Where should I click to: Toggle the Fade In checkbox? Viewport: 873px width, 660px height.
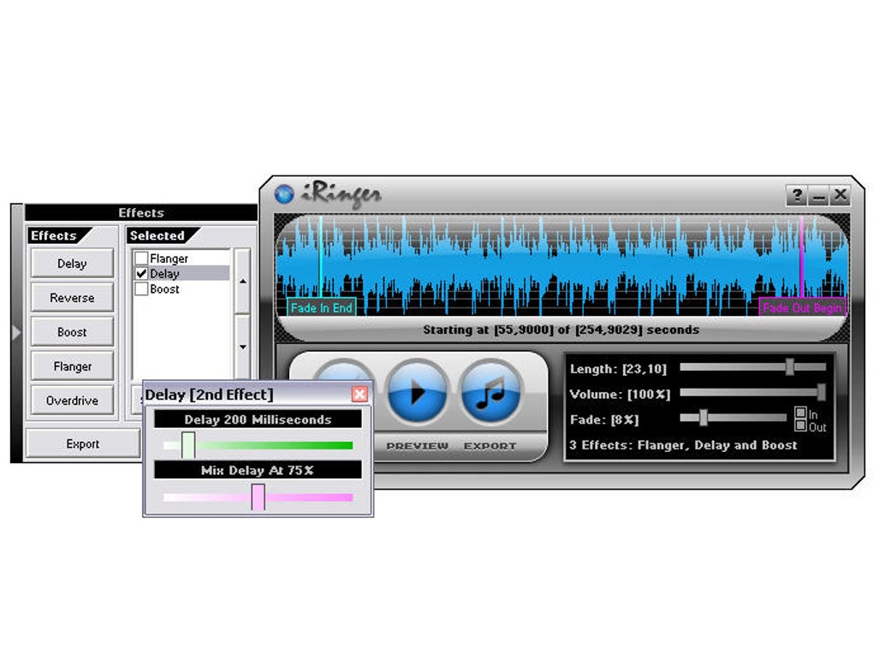click(800, 413)
